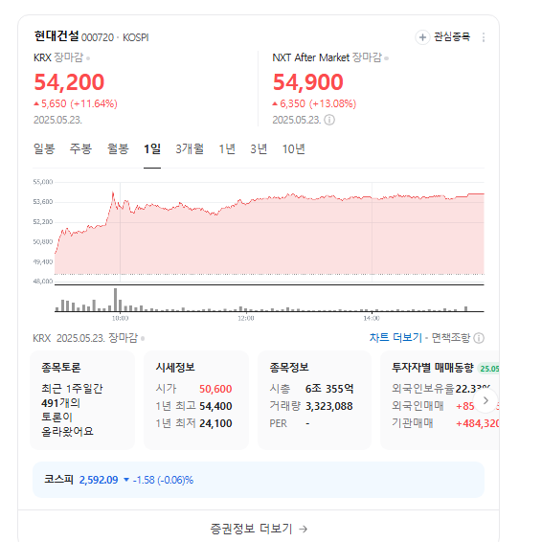The height and width of the screenshot is (542, 542).
Task: Click info icon beside 면책조항
Action: (x=479, y=338)
